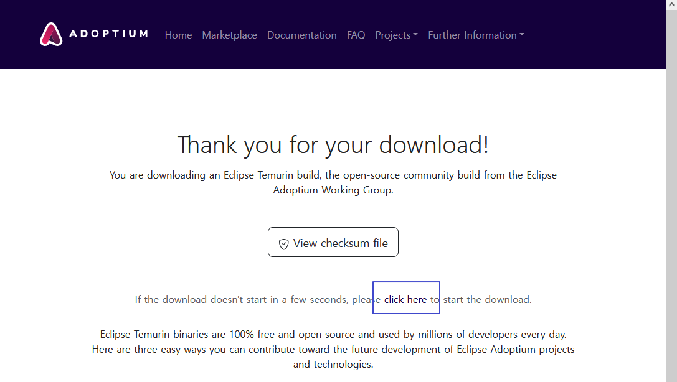The height and width of the screenshot is (382, 677).
Task: Click the View checksum file button
Action: [333, 242]
